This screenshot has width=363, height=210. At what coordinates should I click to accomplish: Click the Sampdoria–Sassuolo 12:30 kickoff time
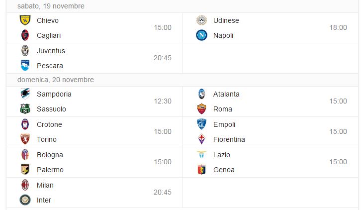[163, 101]
